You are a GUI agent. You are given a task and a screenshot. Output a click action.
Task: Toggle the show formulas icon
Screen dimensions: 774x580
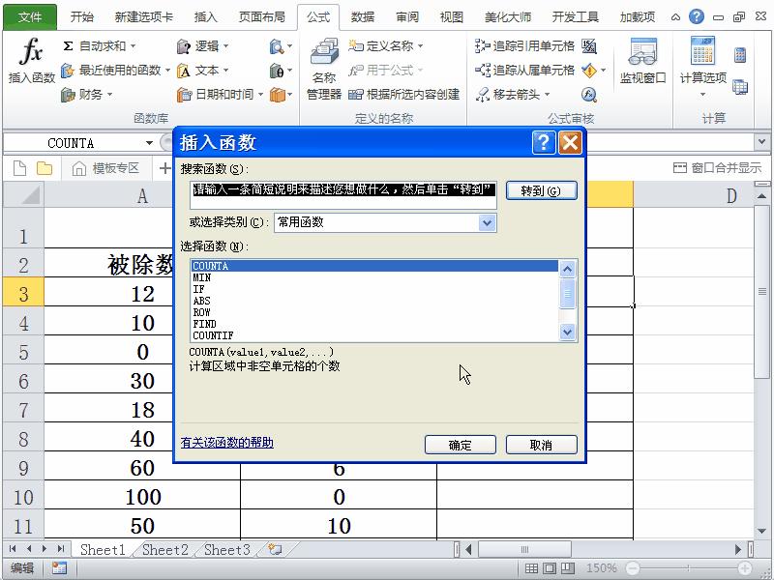(x=589, y=46)
